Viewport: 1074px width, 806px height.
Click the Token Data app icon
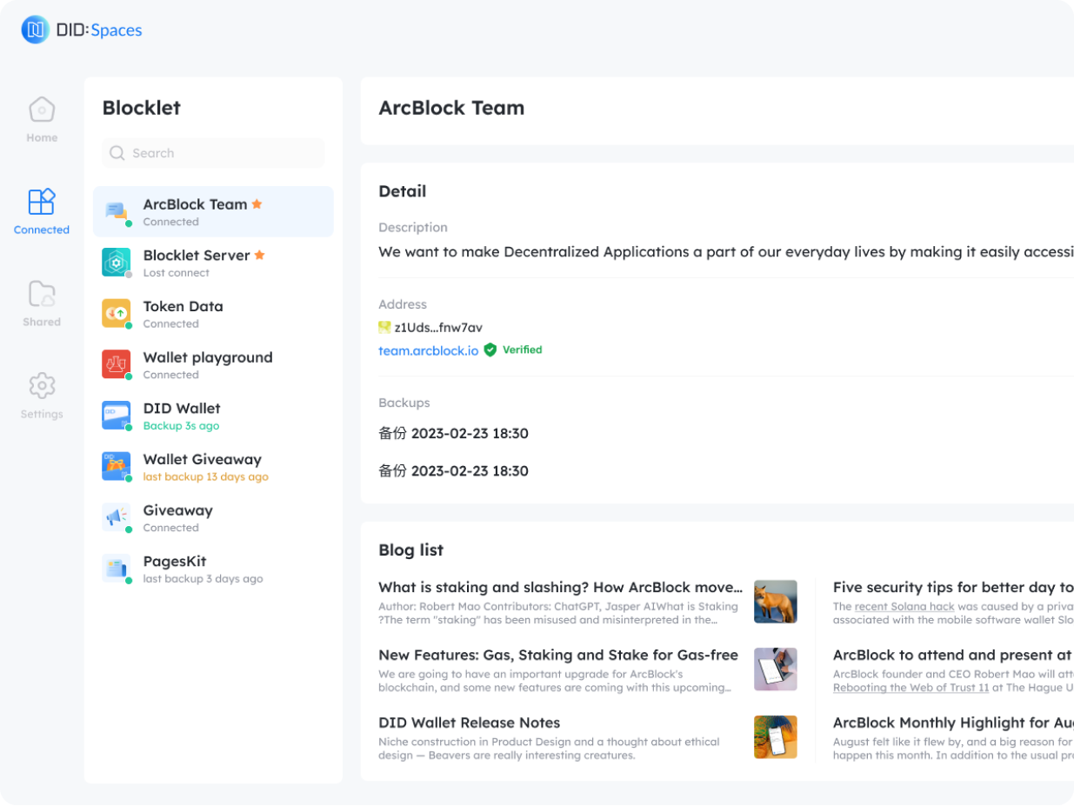click(116, 314)
